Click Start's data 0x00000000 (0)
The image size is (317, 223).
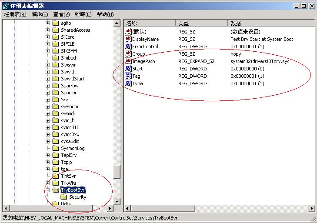click(x=247, y=69)
